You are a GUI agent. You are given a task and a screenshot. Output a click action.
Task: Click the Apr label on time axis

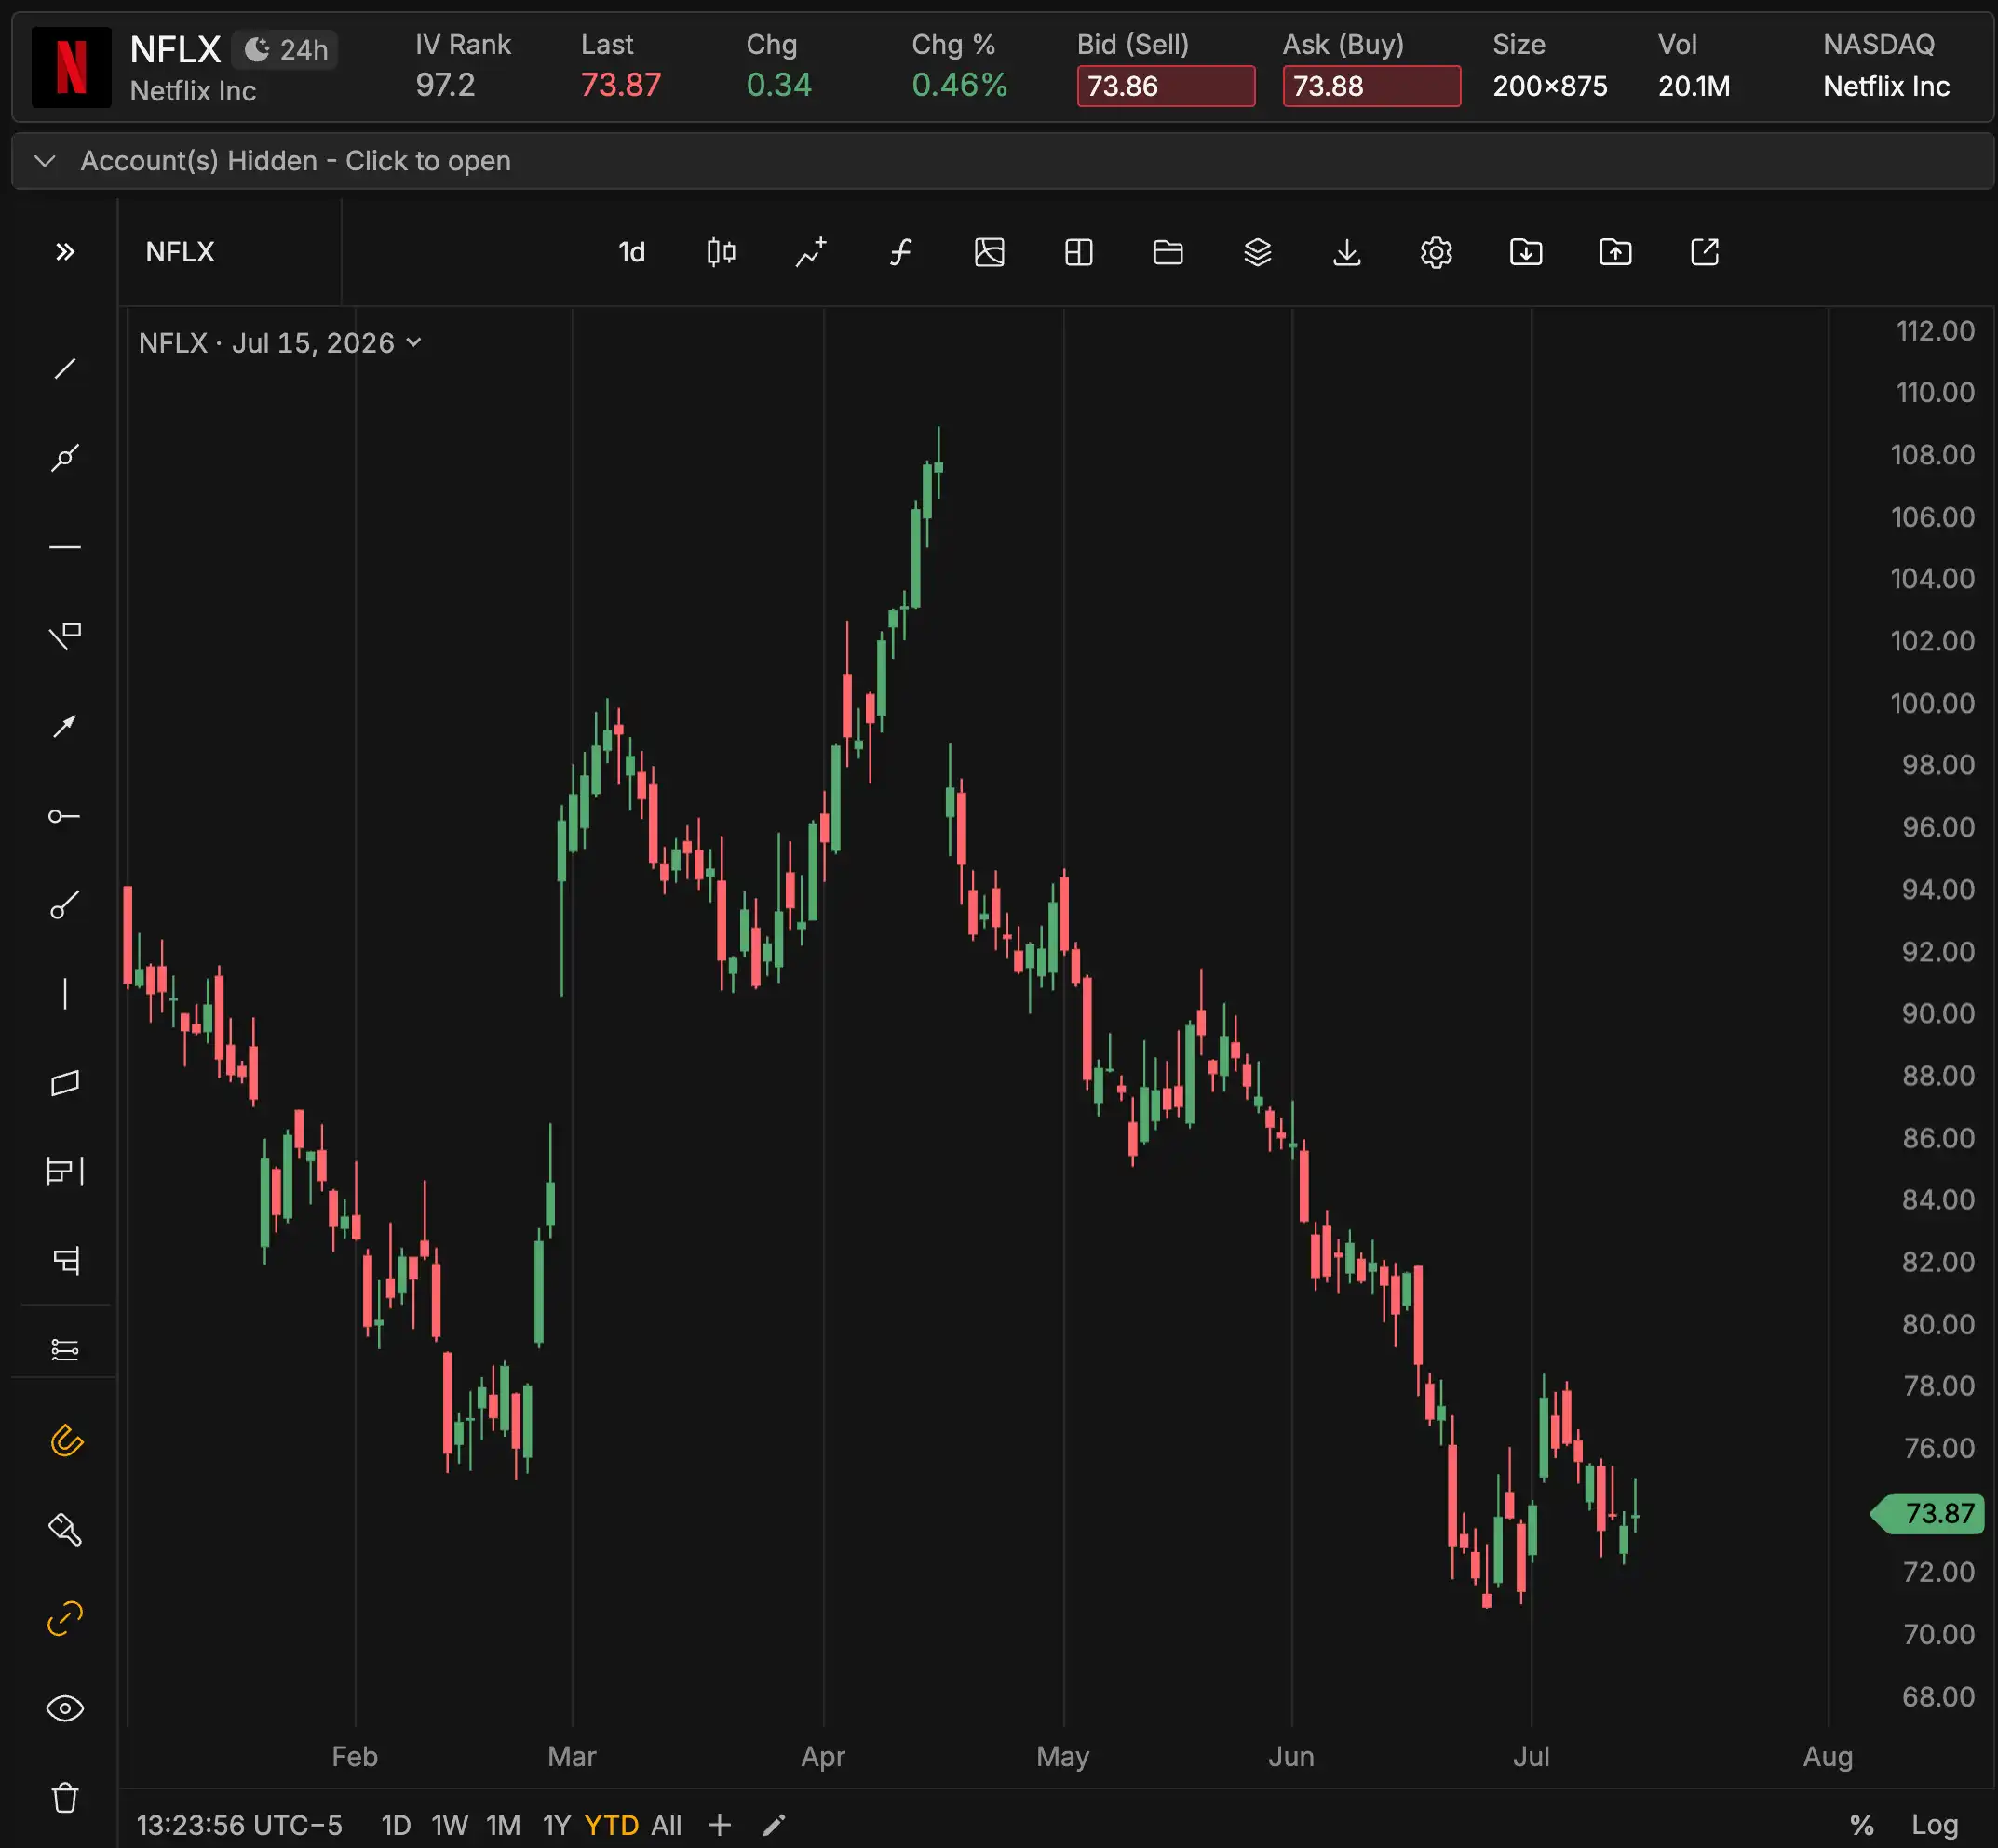(823, 1756)
